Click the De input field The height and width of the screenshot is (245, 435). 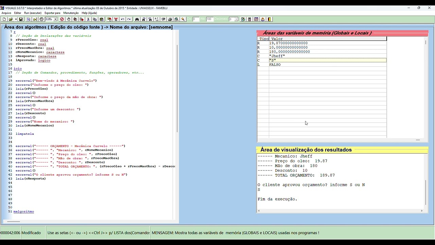[196, 19]
